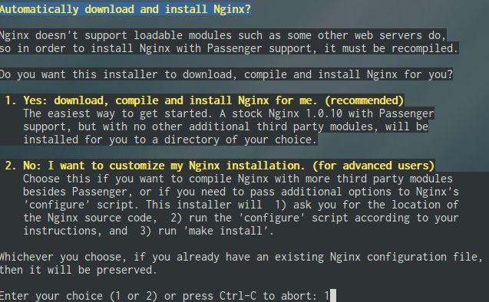
Task: Click the '(recommended)' text in option 1
Action: pos(364,100)
